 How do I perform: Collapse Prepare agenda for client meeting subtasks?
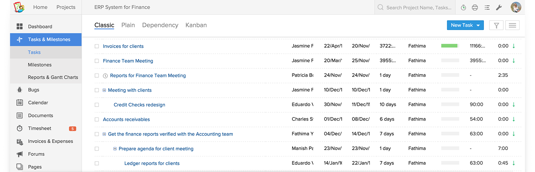coord(115,149)
